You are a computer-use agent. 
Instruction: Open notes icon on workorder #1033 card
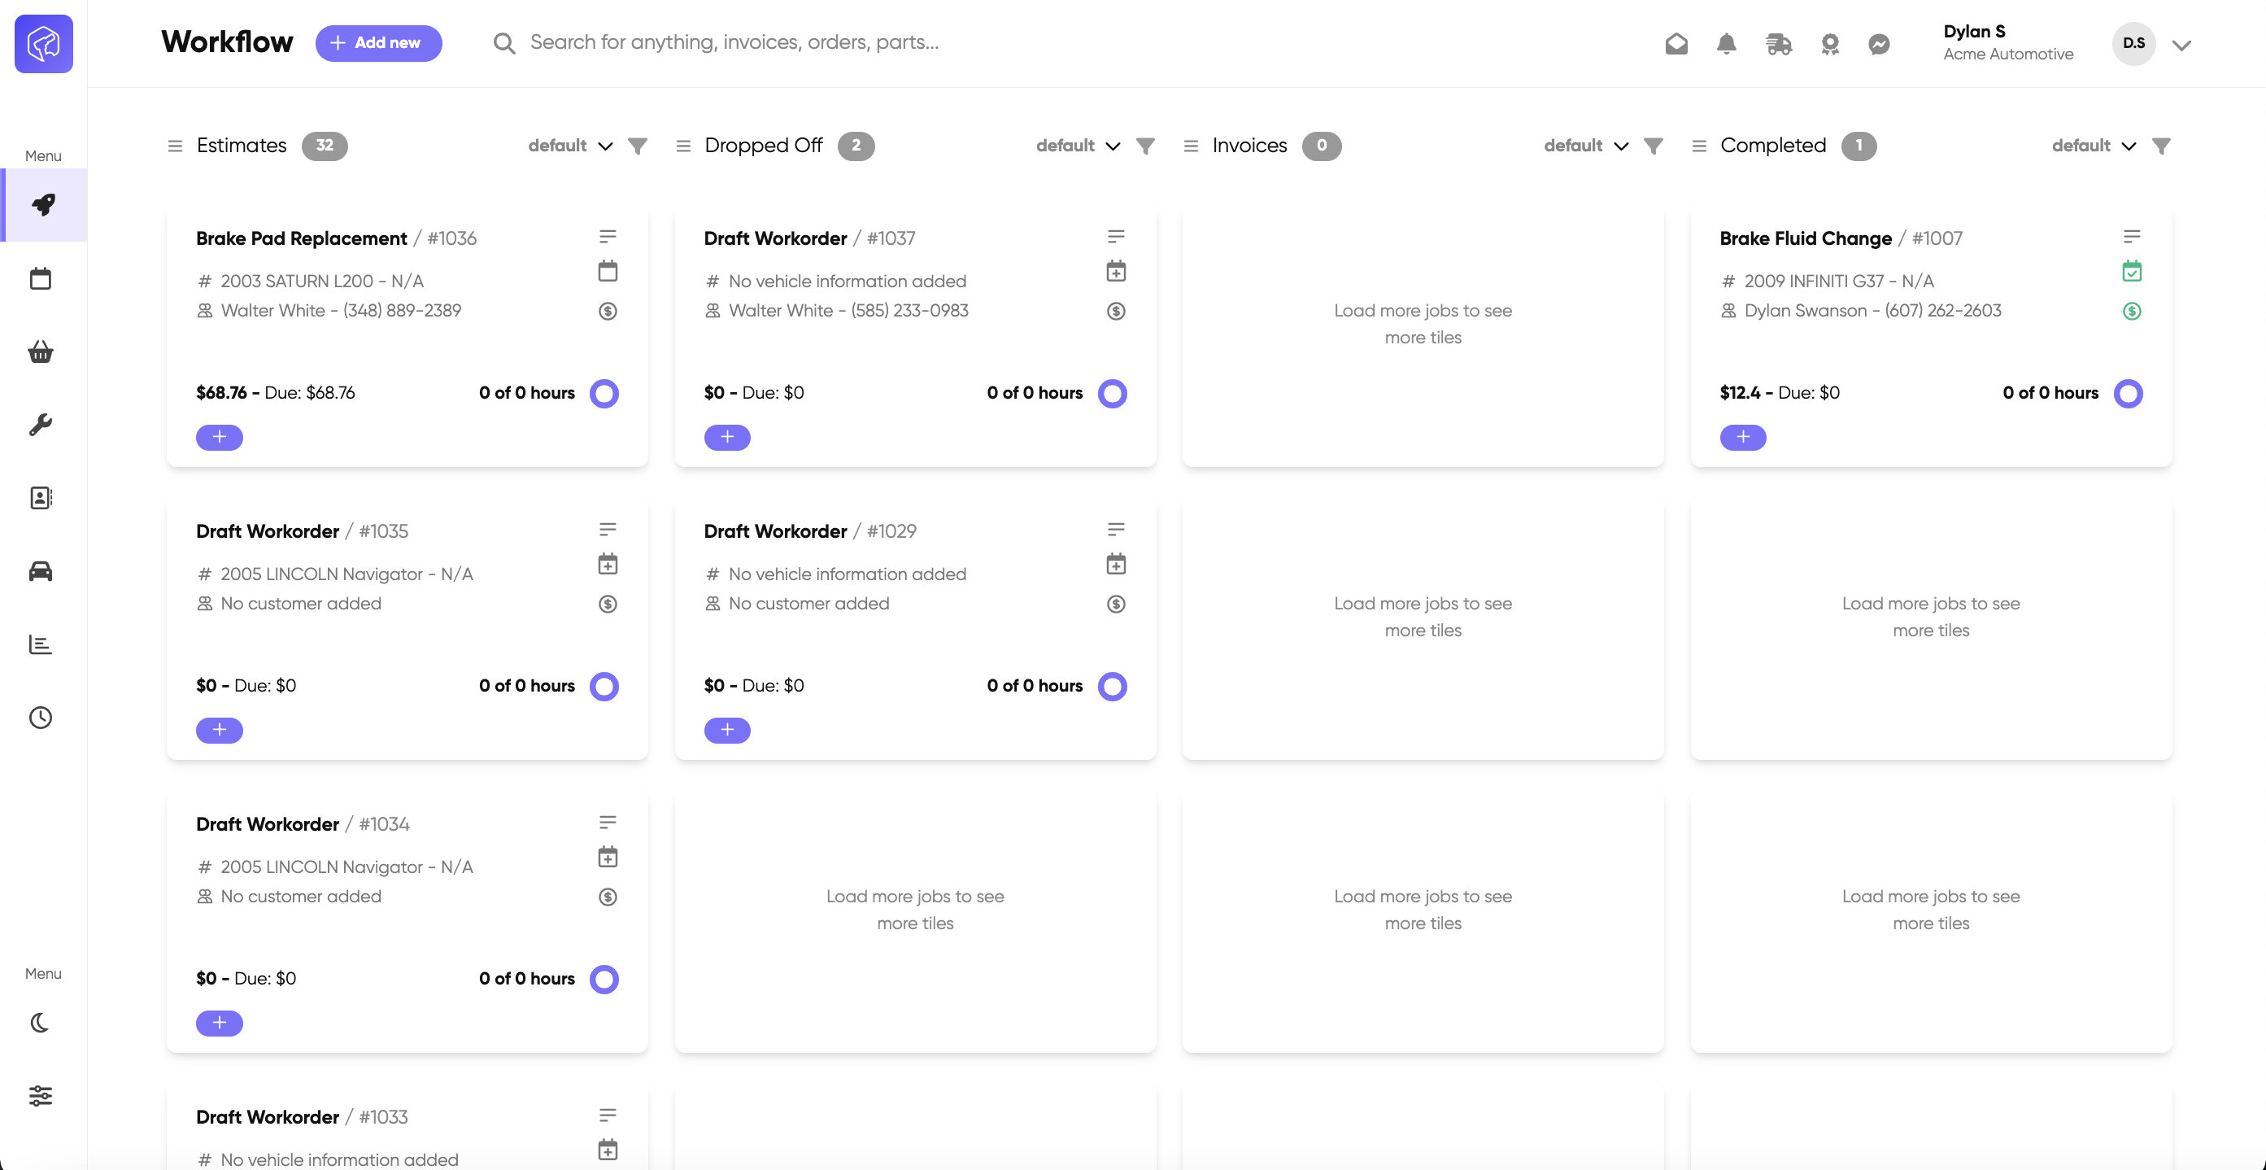pyautogui.click(x=608, y=1115)
